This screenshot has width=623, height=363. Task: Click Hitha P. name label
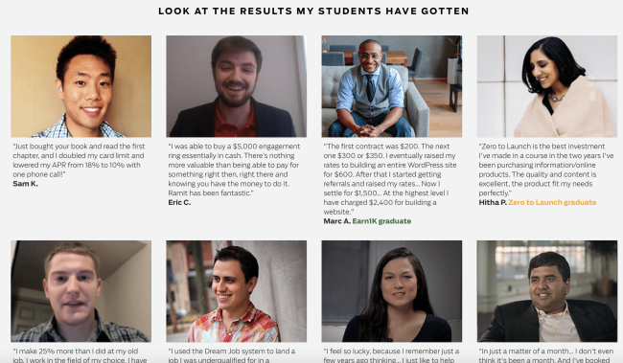click(493, 202)
